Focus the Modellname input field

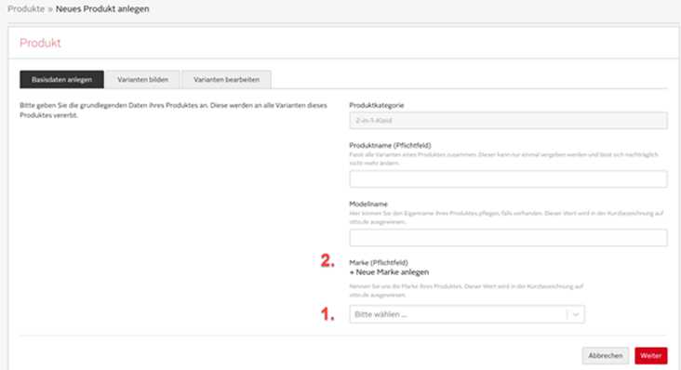pos(508,238)
